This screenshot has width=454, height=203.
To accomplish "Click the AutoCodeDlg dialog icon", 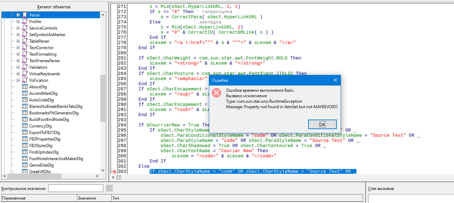I will pyautogui.click(x=24, y=100).
